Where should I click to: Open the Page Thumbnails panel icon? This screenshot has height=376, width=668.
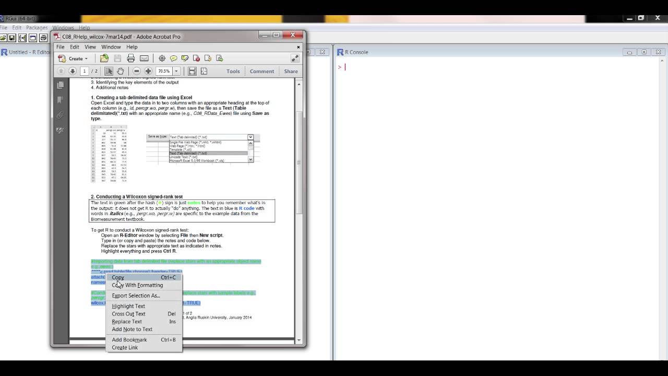pos(61,85)
